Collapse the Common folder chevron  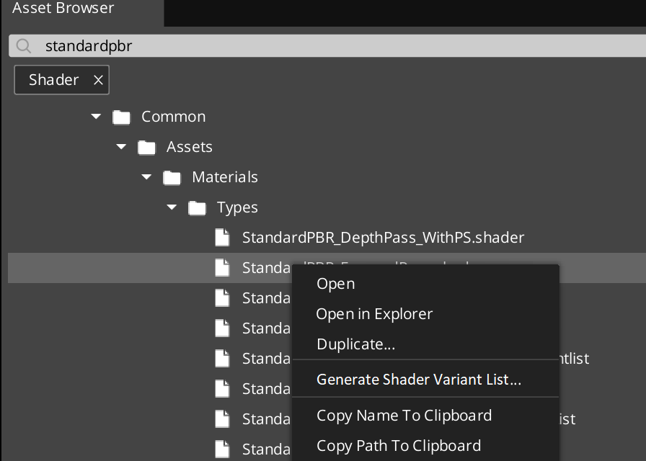tap(96, 116)
